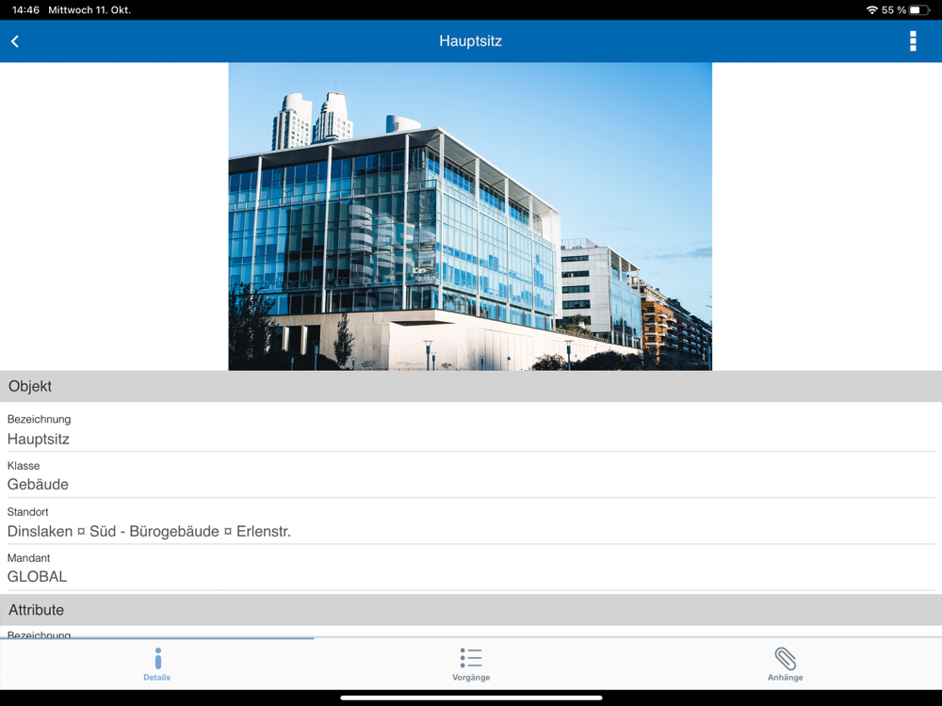Check the Wi-Fi status icon
The image size is (942, 706).
pos(871,10)
